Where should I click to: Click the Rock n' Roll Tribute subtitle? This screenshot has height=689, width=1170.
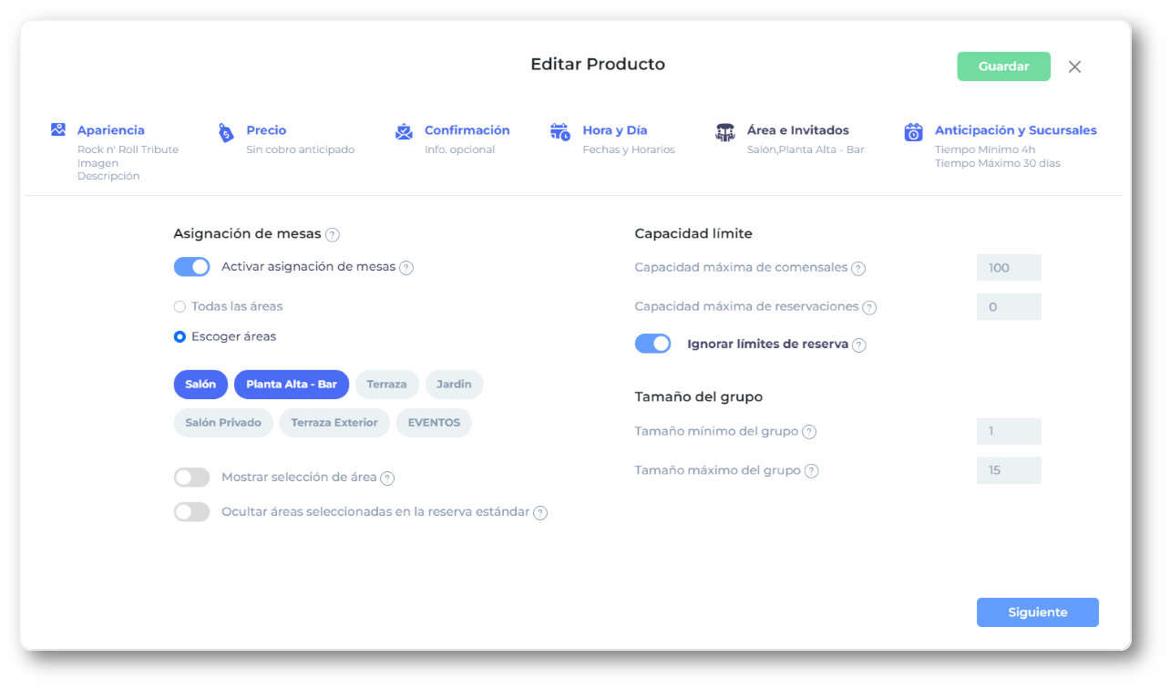(128, 149)
